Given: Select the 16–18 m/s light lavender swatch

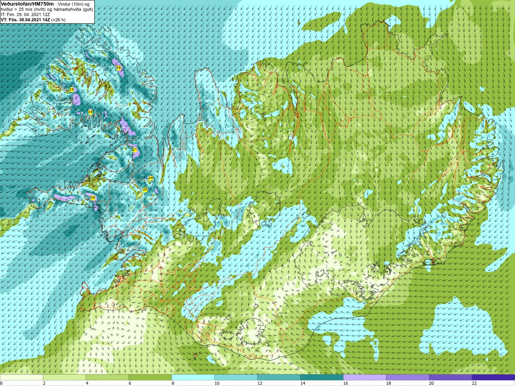Looking at the screenshot, I should tap(365, 378).
